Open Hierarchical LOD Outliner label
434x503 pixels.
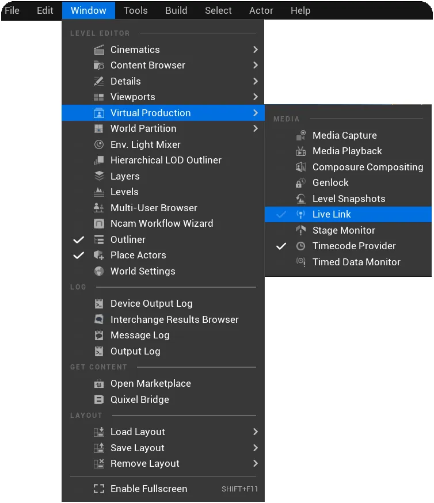coord(166,160)
